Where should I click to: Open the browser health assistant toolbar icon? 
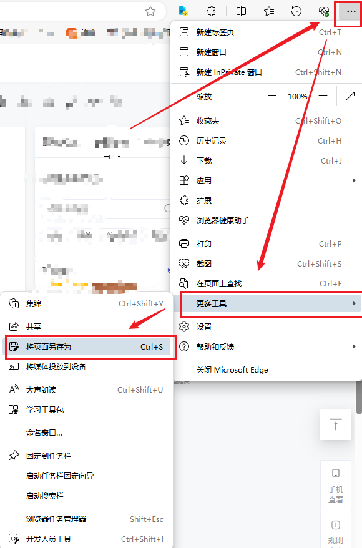pyautogui.click(x=324, y=11)
